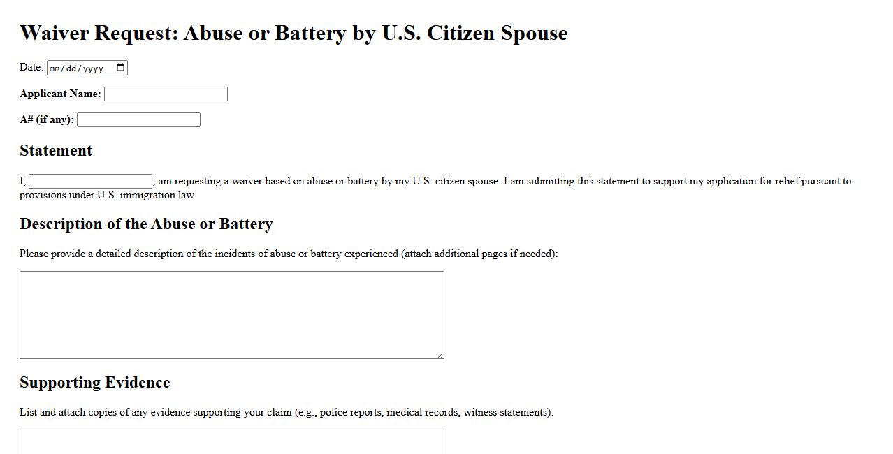Click the "Waiver Request" page title
The height and width of the screenshot is (454, 893).
click(x=293, y=33)
